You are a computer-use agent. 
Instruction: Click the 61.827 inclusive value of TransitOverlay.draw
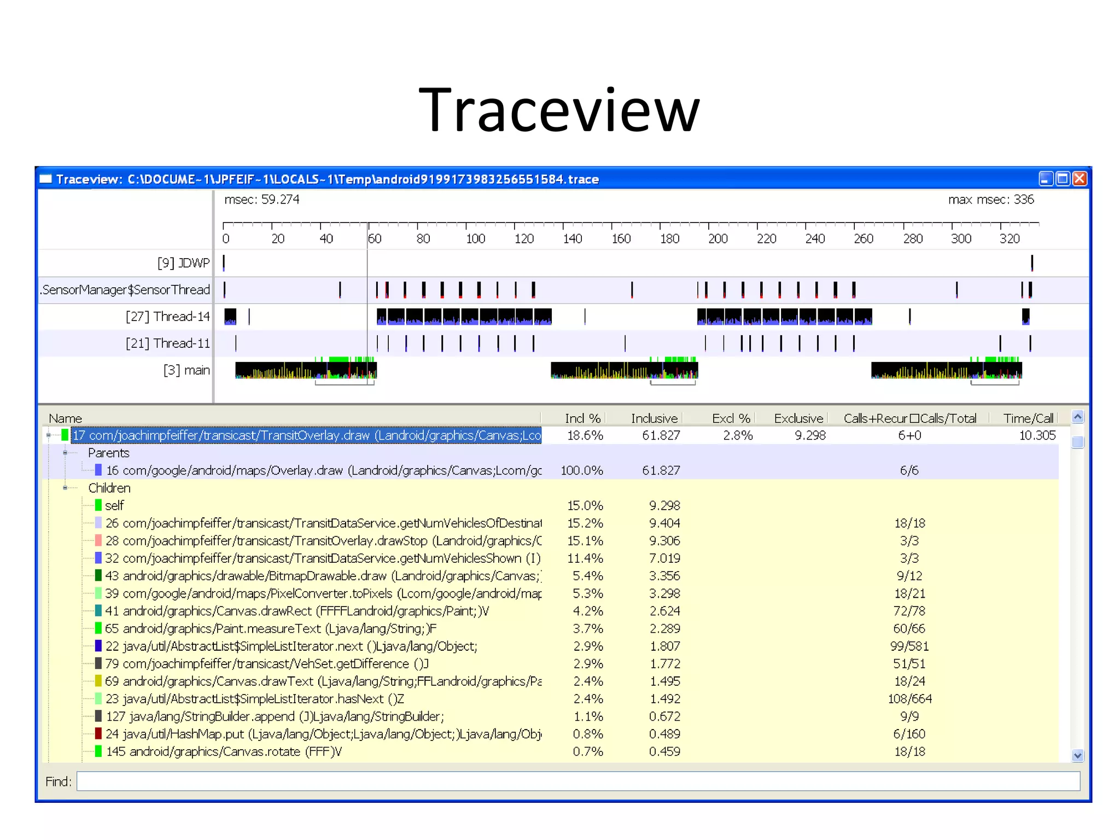661,435
